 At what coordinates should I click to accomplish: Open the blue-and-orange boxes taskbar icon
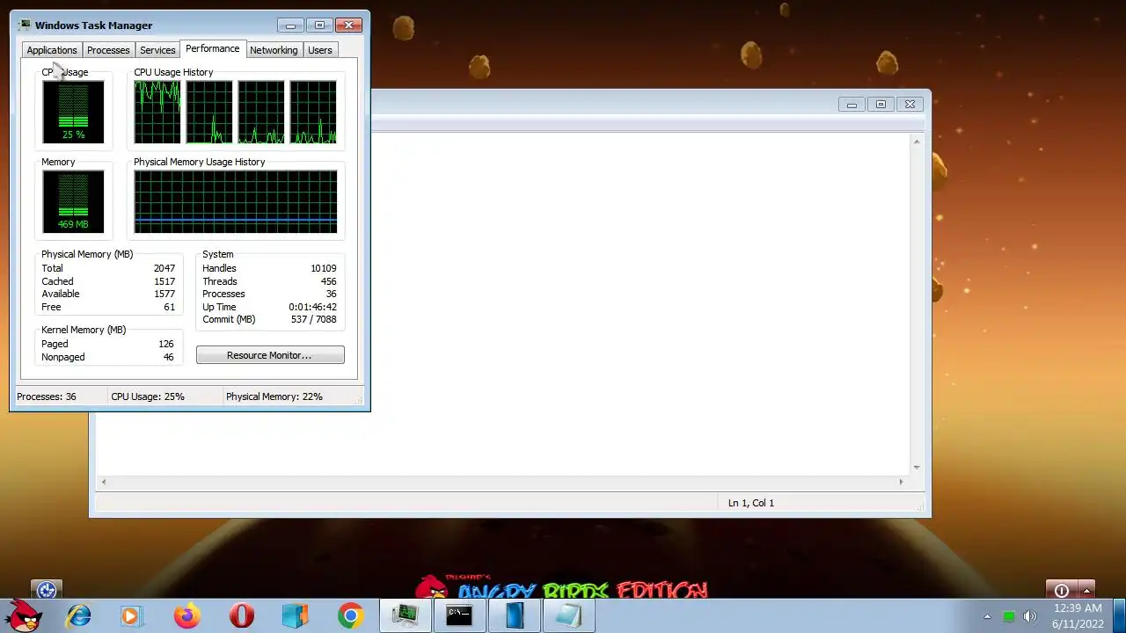click(296, 615)
